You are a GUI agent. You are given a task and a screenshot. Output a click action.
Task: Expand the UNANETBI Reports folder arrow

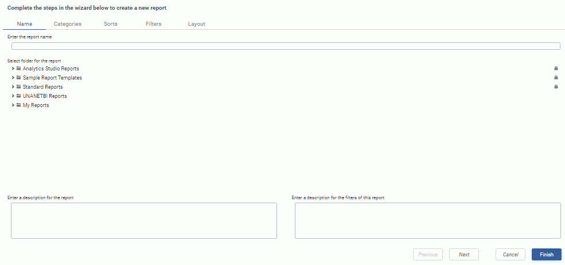pyautogui.click(x=13, y=96)
